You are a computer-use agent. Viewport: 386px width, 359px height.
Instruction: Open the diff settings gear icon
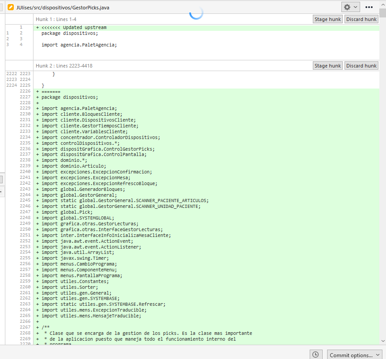(347, 7)
